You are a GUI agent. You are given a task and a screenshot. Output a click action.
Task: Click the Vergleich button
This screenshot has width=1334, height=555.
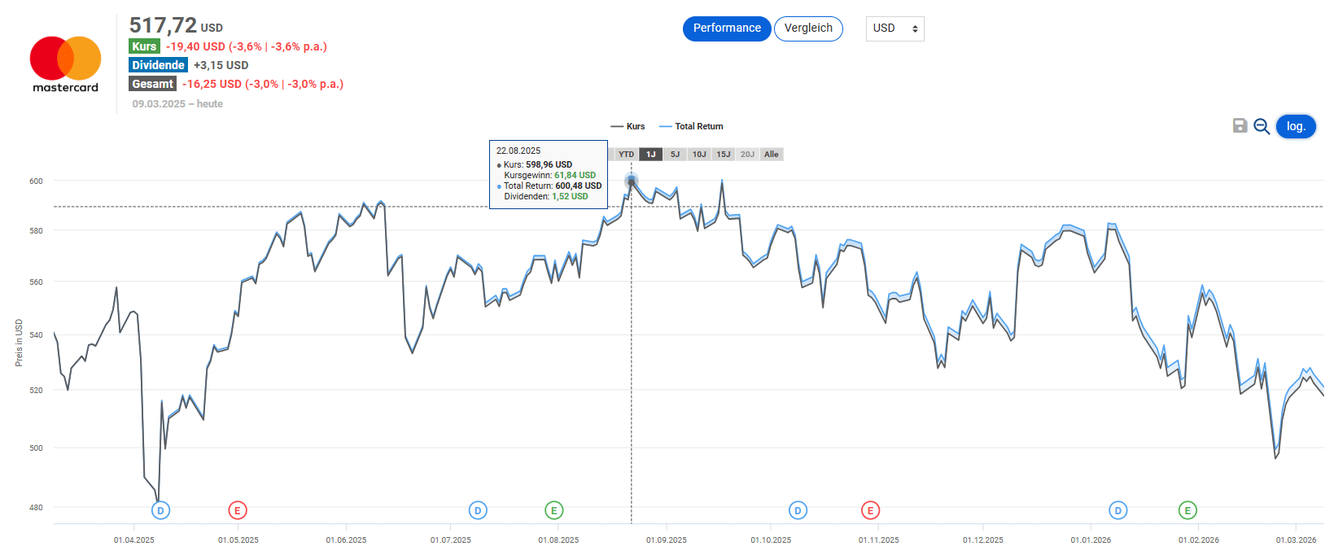click(x=808, y=28)
